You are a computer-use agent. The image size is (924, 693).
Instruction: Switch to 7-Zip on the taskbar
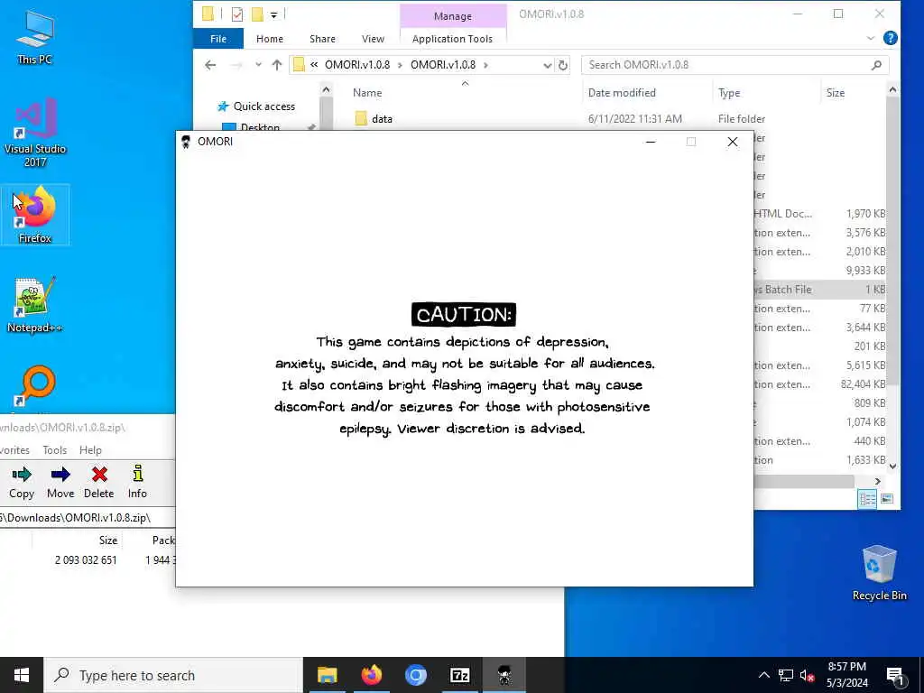click(459, 675)
